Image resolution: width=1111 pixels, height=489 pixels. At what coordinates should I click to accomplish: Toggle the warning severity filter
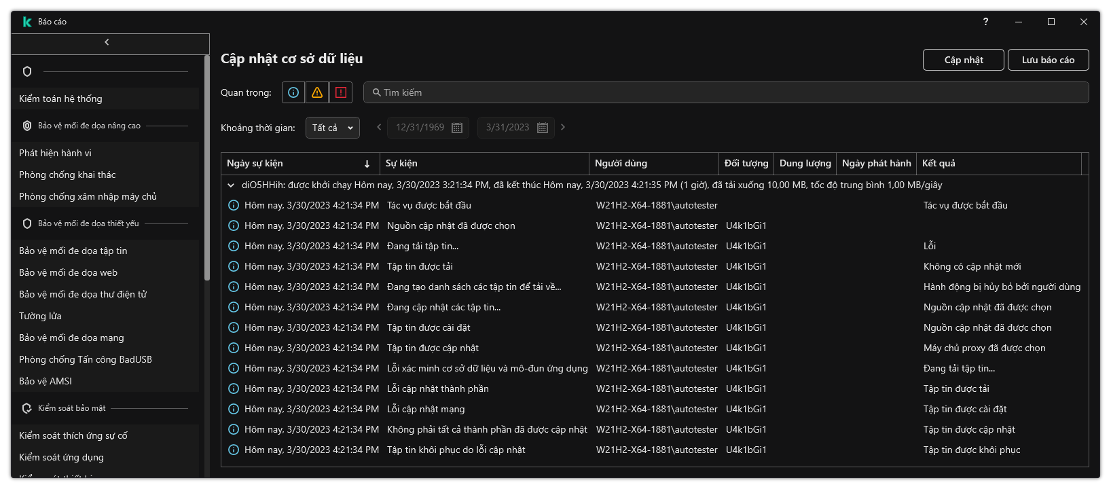(x=317, y=92)
